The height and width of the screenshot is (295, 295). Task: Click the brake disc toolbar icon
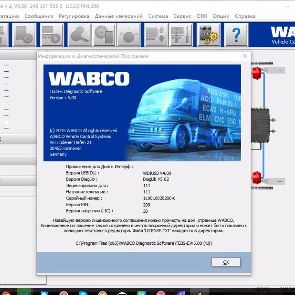[104, 35]
